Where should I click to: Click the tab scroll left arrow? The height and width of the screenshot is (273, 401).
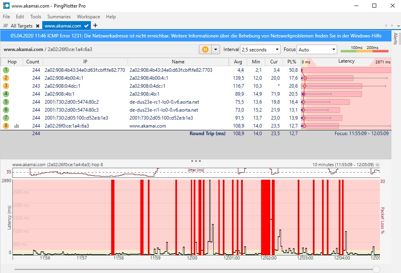click(x=386, y=26)
